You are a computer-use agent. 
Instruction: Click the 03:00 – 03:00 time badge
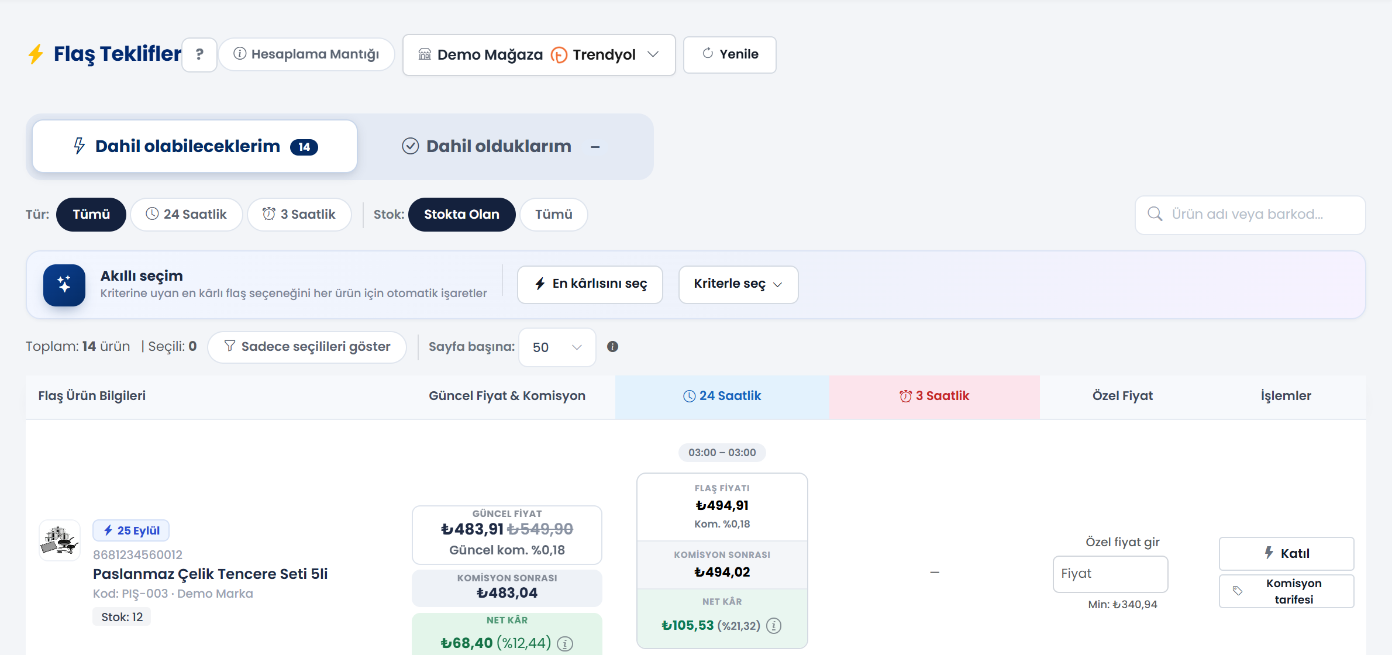pyautogui.click(x=722, y=453)
